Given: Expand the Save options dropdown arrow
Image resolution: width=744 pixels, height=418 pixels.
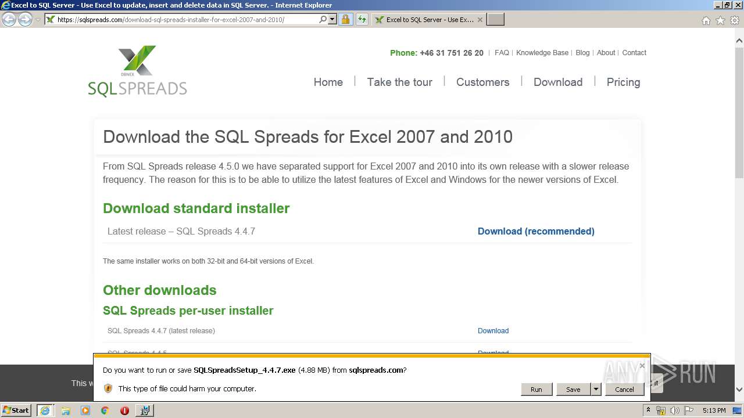Looking at the screenshot, I should pyautogui.click(x=596, y=390).
